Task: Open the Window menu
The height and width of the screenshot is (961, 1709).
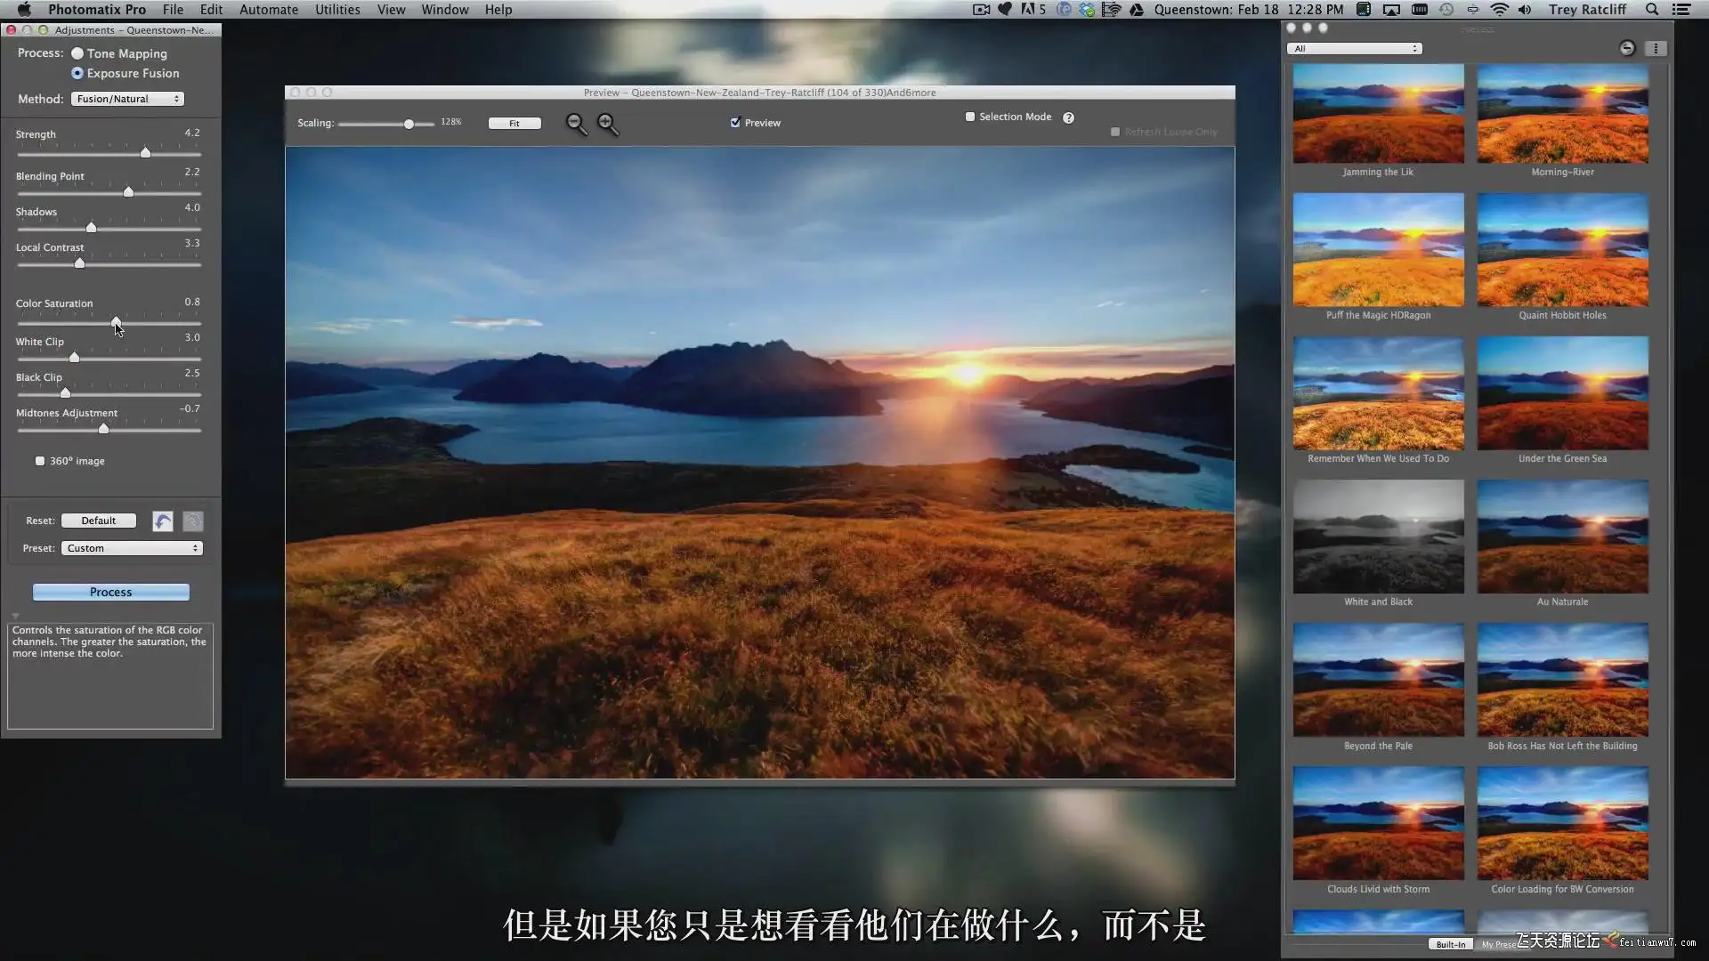Action: (x=445, y=10)
